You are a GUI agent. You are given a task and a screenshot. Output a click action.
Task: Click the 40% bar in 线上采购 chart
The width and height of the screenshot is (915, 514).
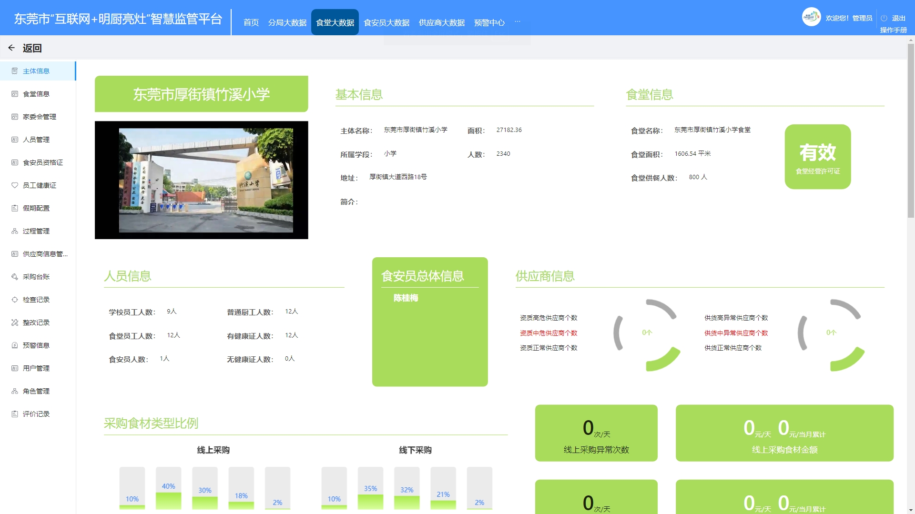pos(169,488)
